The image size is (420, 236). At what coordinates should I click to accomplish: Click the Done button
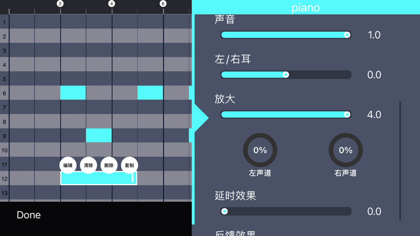29,215
